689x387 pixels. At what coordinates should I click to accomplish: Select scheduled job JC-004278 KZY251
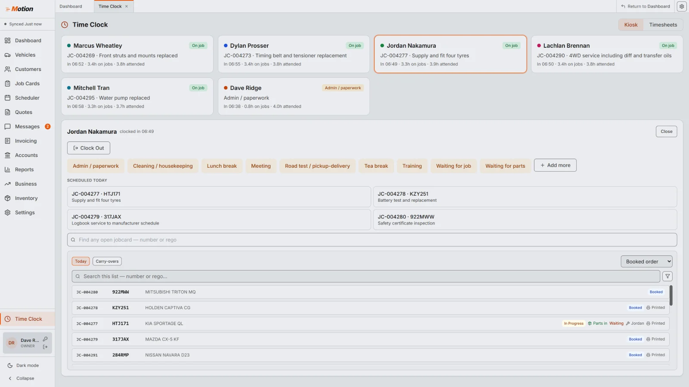coord(525,197)
